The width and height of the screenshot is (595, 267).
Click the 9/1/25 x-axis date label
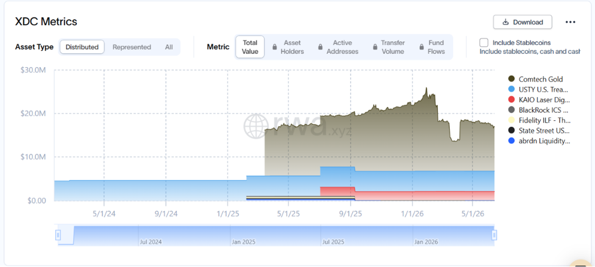(351, 214)
